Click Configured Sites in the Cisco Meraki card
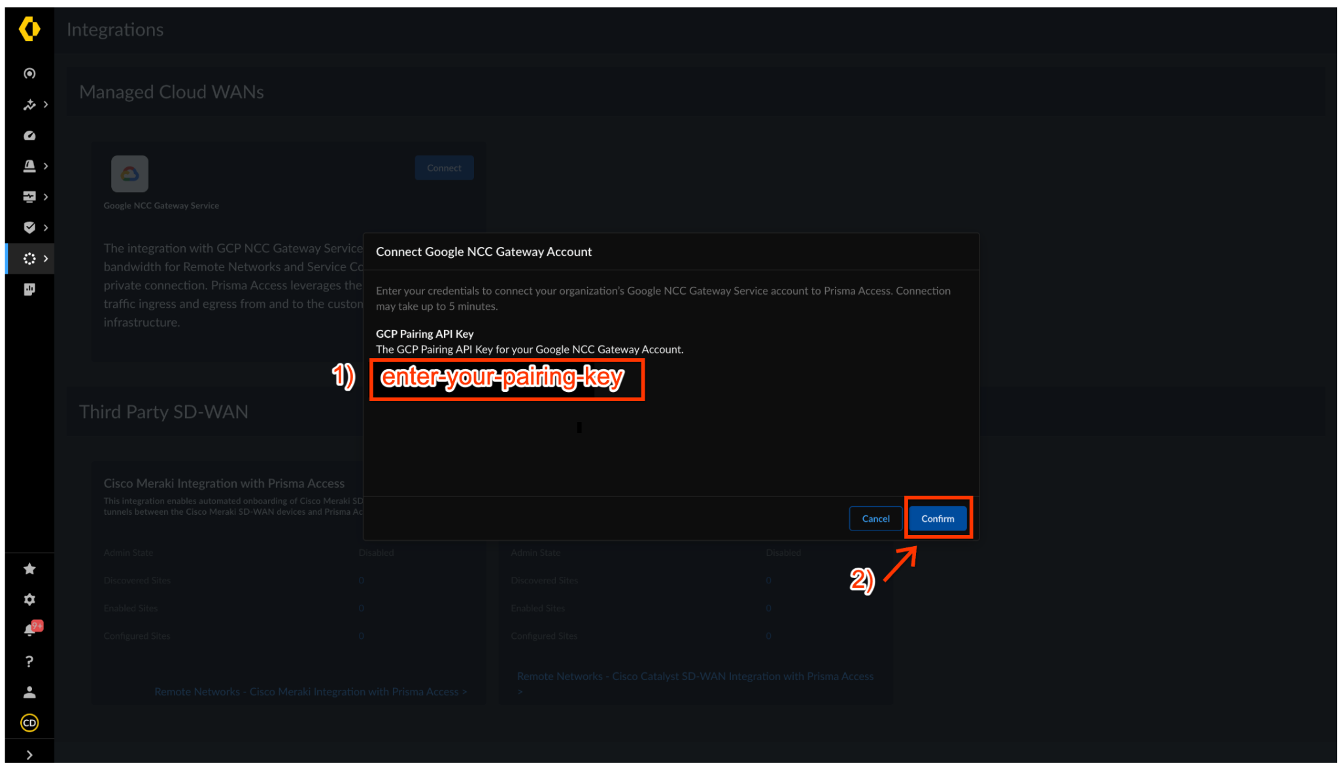The image size is (1339, 763). click(137, 636)
